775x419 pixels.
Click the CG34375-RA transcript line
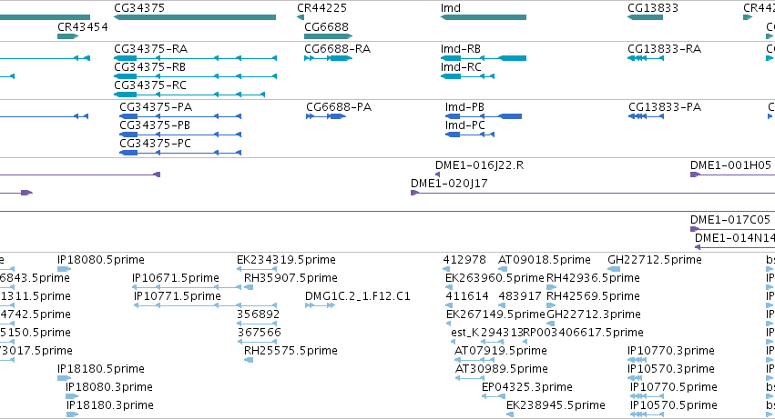[x=195, y=58]
